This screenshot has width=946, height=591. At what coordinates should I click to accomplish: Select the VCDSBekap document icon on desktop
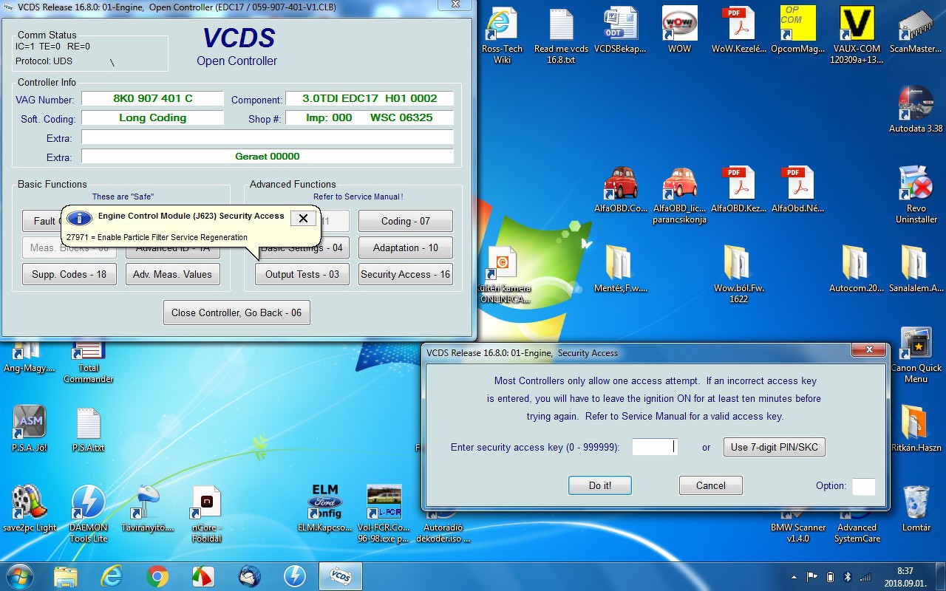click(x=620, y=30)
